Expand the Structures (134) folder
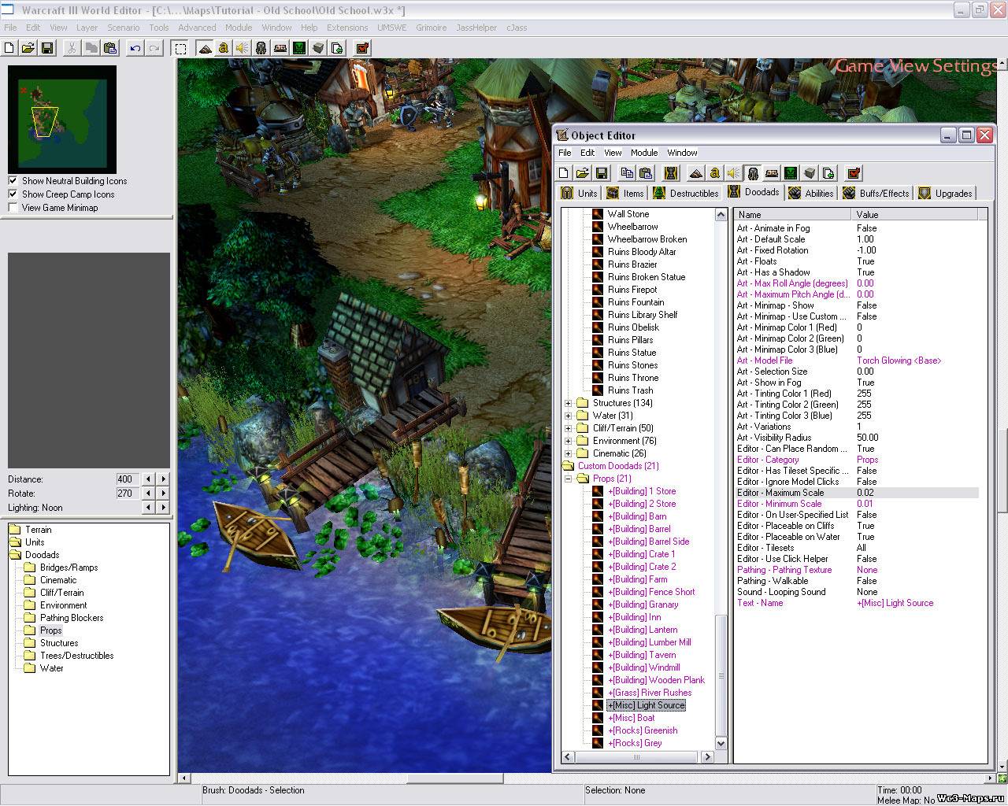Screen dimensions: 1008x806 tap(568, 403)
